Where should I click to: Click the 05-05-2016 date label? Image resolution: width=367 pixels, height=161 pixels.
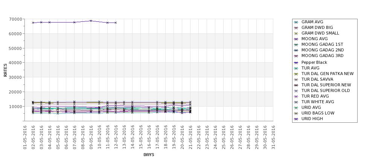58,137
